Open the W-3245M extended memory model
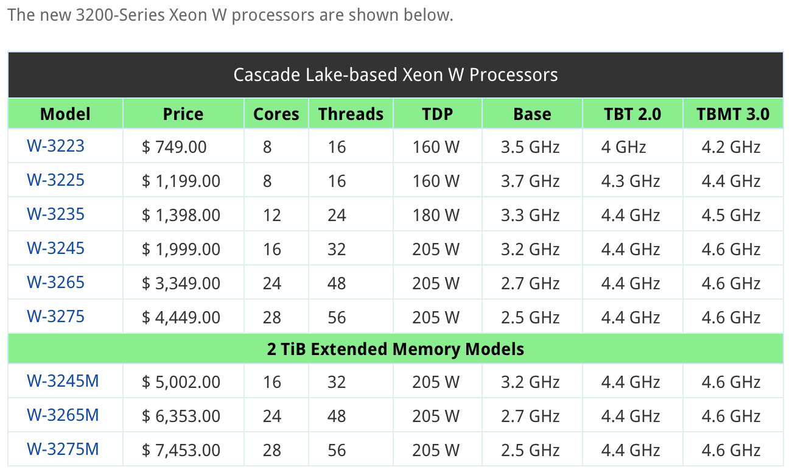The image size is (795, 475). tap(63, 381)
